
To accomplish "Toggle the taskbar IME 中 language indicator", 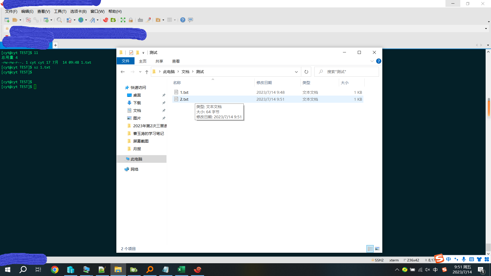I will tap(436, 270).
